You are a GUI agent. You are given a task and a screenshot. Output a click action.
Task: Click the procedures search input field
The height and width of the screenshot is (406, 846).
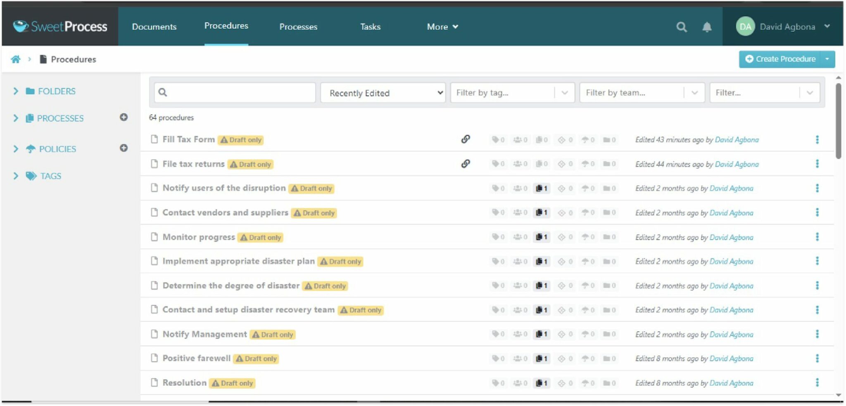tap(235, 92)
